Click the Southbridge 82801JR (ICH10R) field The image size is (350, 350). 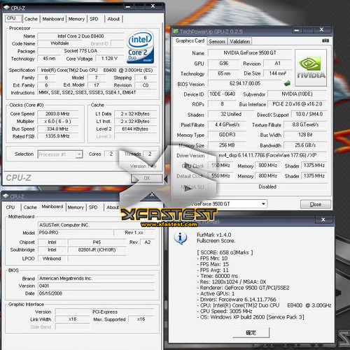(97, 250)
